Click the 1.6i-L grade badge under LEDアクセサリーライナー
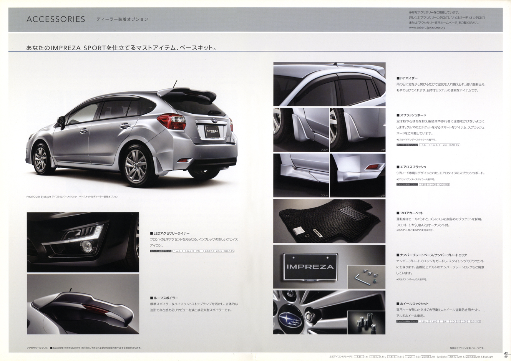Screen dimensions: 511x361 [177, 251]
